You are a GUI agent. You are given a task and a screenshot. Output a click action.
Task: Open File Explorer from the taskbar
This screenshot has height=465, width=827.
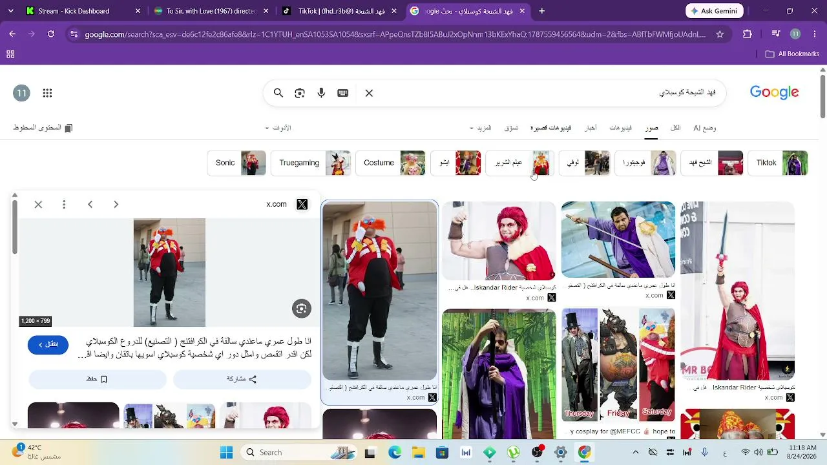(x=418, y=452)
